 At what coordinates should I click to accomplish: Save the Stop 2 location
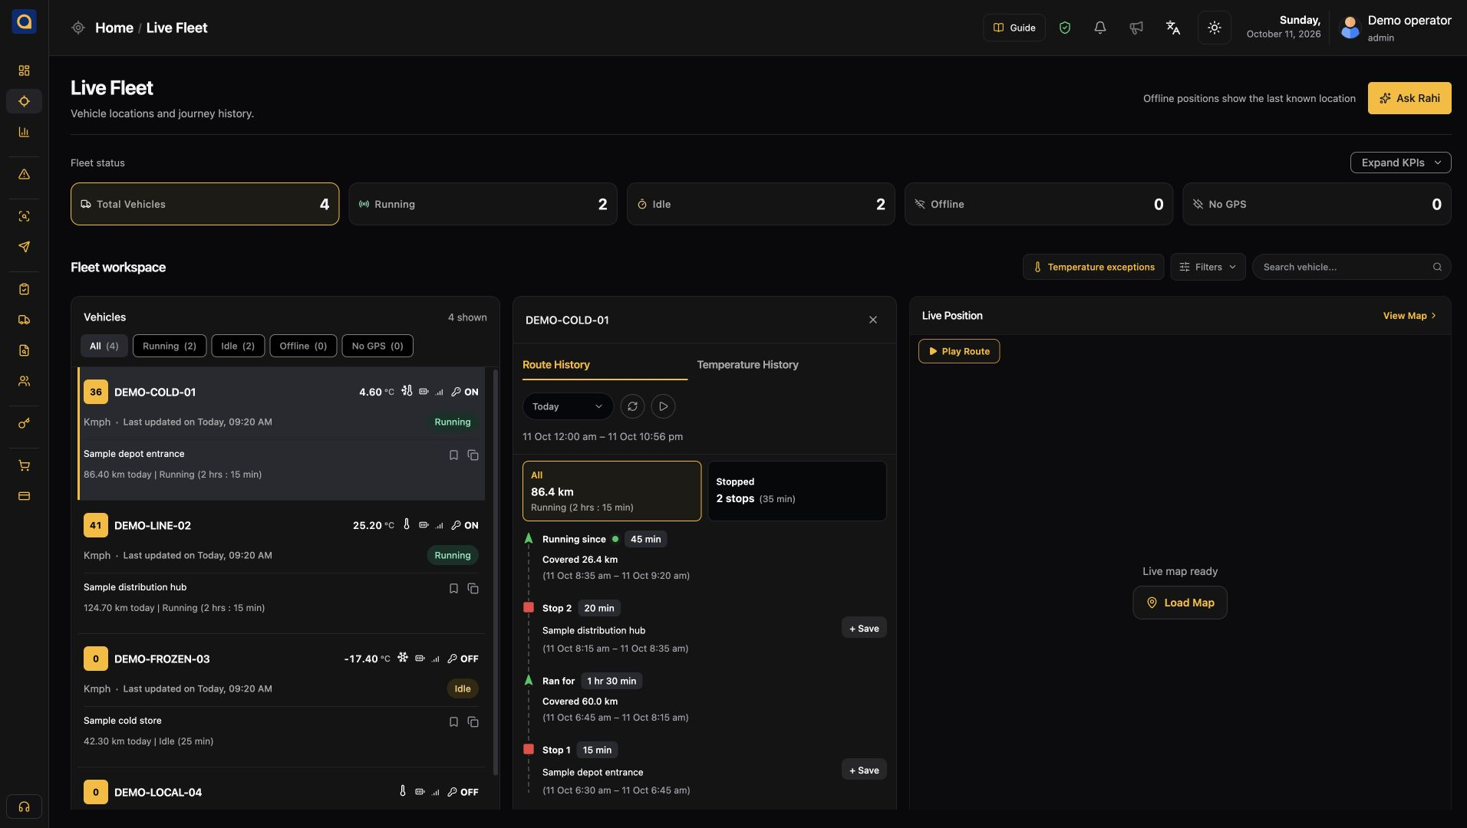point(864,628)
